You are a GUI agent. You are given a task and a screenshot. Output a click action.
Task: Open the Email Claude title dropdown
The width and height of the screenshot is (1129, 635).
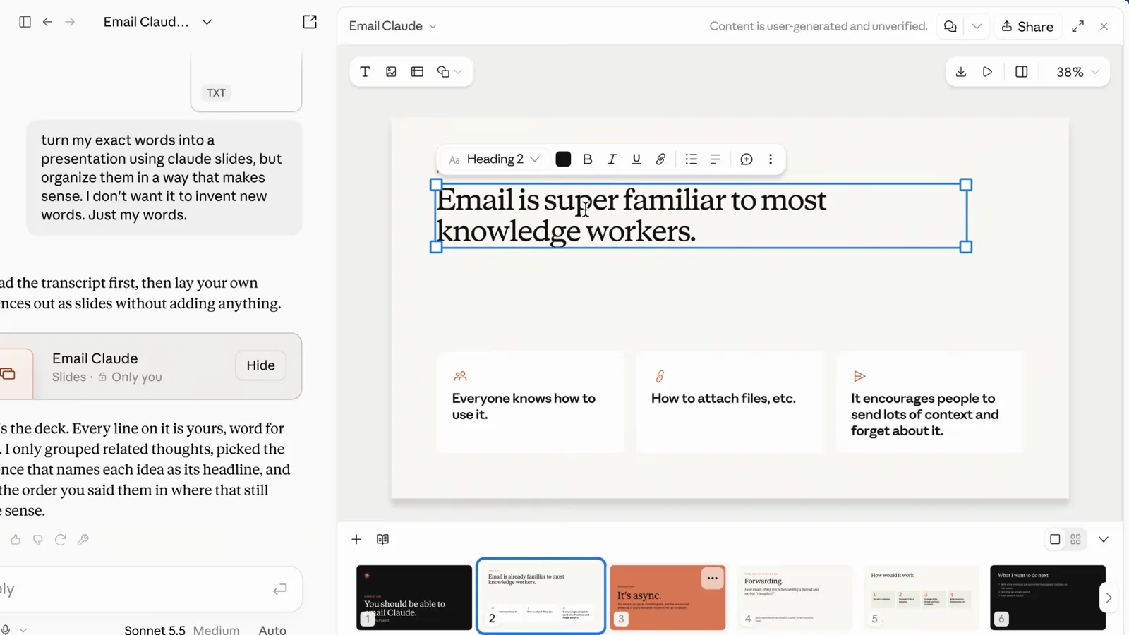click(393, 26)
